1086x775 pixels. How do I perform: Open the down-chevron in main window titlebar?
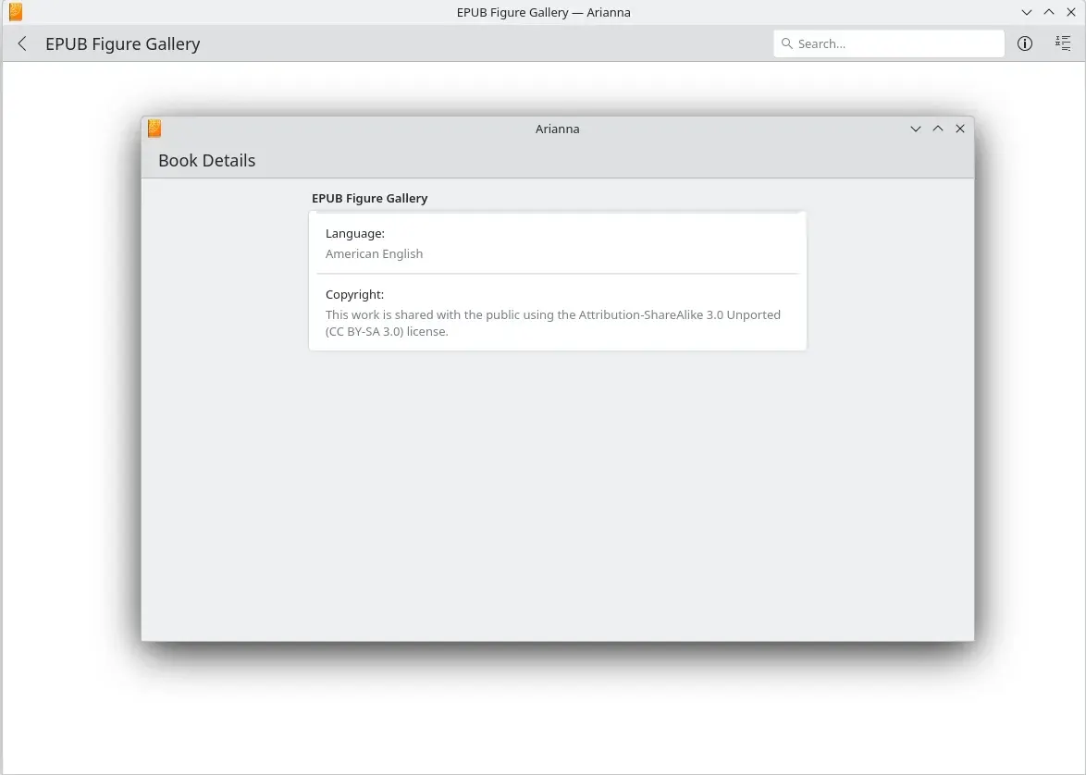[1026, 12]
